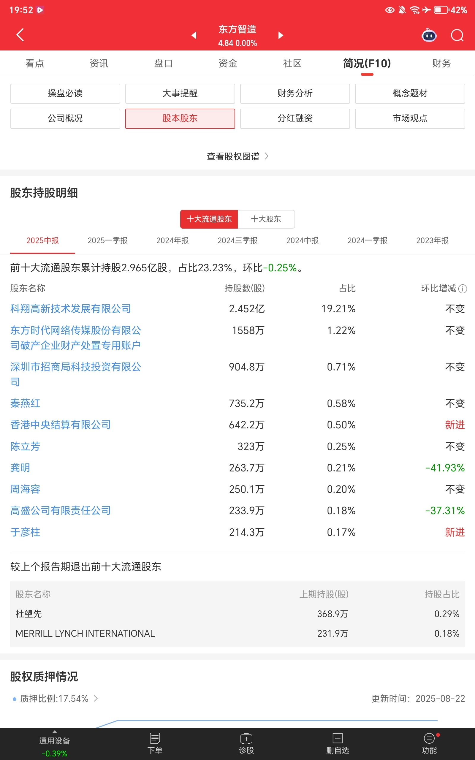Screen dimensions: 475x760
Task: Open shareholder 秦燕红
Action: (x=25, y=403)
